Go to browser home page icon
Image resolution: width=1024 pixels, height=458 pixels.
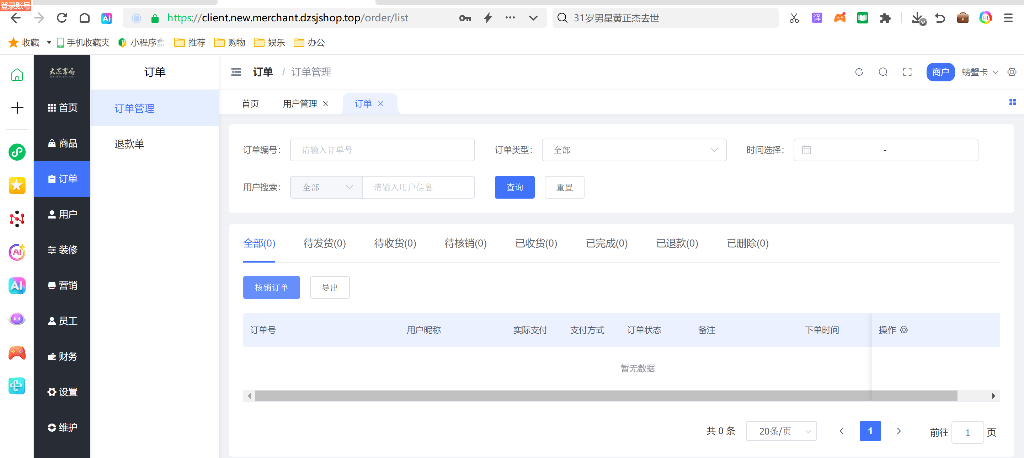coord(84,18)
